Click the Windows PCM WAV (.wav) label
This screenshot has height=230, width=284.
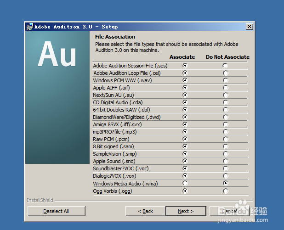[x=122, y=80]
